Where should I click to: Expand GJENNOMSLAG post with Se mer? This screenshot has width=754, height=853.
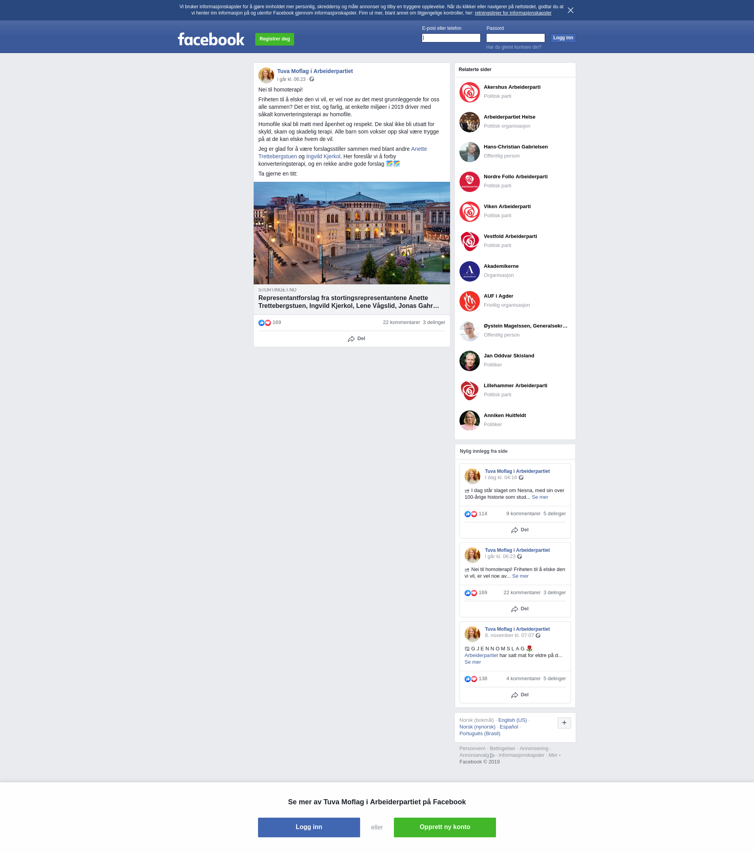(x=473, y=662)
